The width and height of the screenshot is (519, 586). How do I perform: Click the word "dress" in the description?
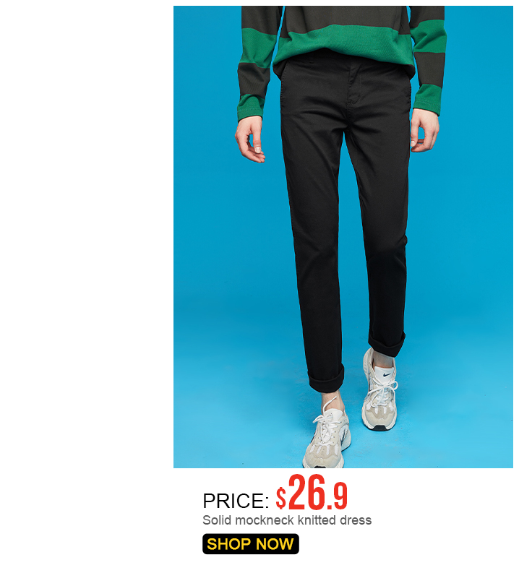pyautogui.click(x=356, y=520)
